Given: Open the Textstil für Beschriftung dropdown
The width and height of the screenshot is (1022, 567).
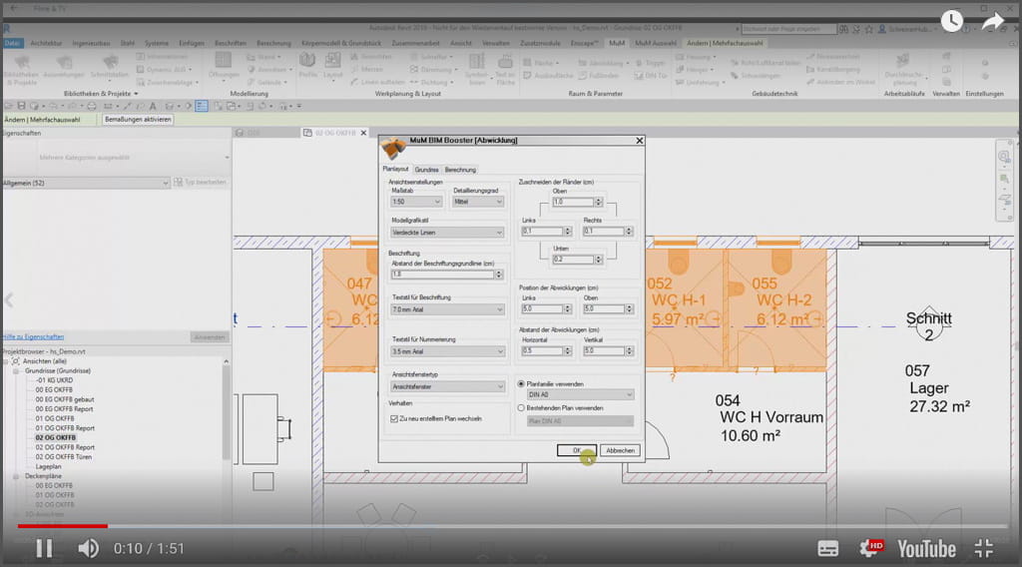Looking at the screenshot, I should 448,309.
